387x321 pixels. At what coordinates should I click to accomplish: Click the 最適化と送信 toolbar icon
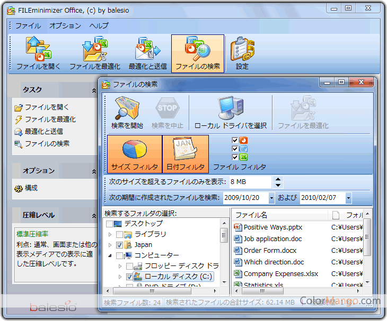pos(147,49)
